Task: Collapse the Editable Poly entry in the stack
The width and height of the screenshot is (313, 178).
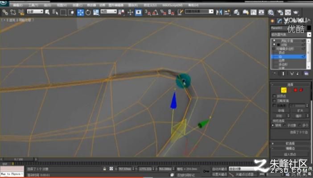Action: pos(274,49)
